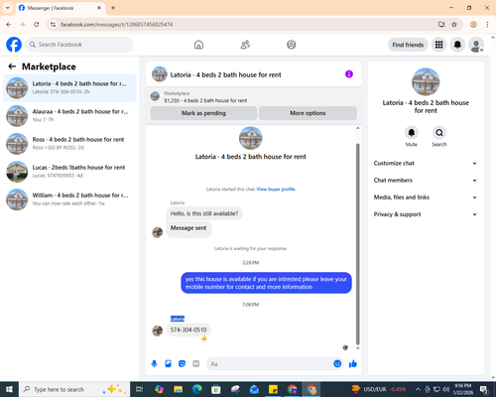Click the chat scrollbar up arrow
The width and height of the screenshot is (496, 397).
357,128
